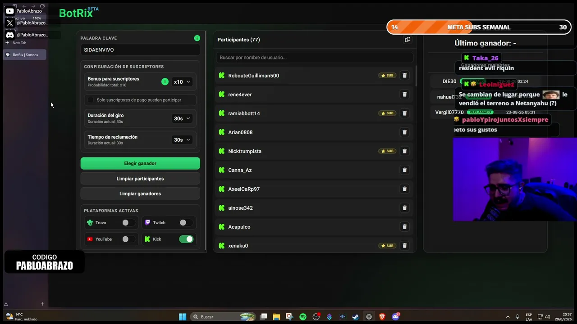This screenshot has width=577, height=324.
Task: Remove Arian0808 from participants
Action: point(404,132)
